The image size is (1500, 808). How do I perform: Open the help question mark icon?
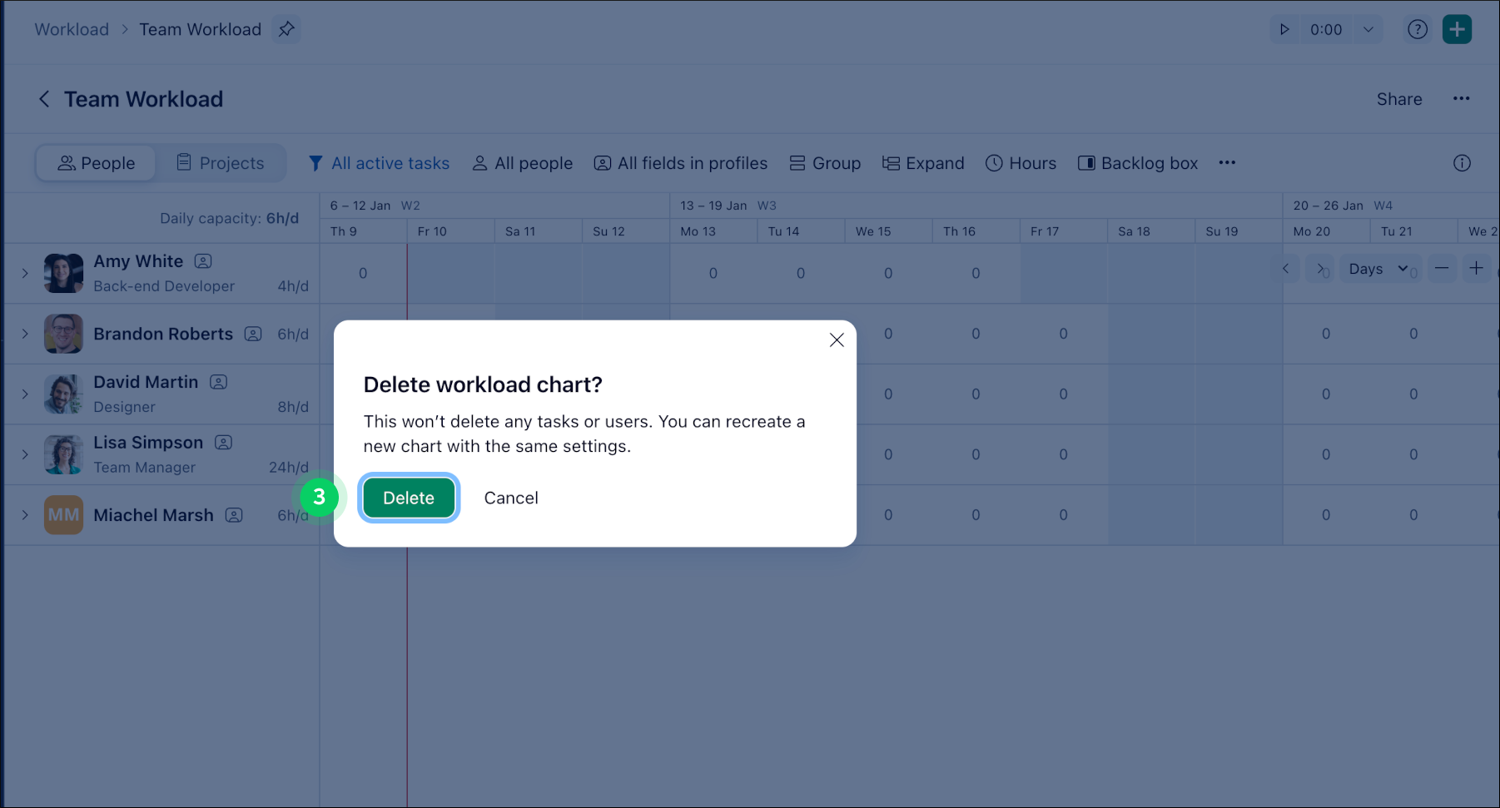pyautogui.click(x=1418, y=29)
